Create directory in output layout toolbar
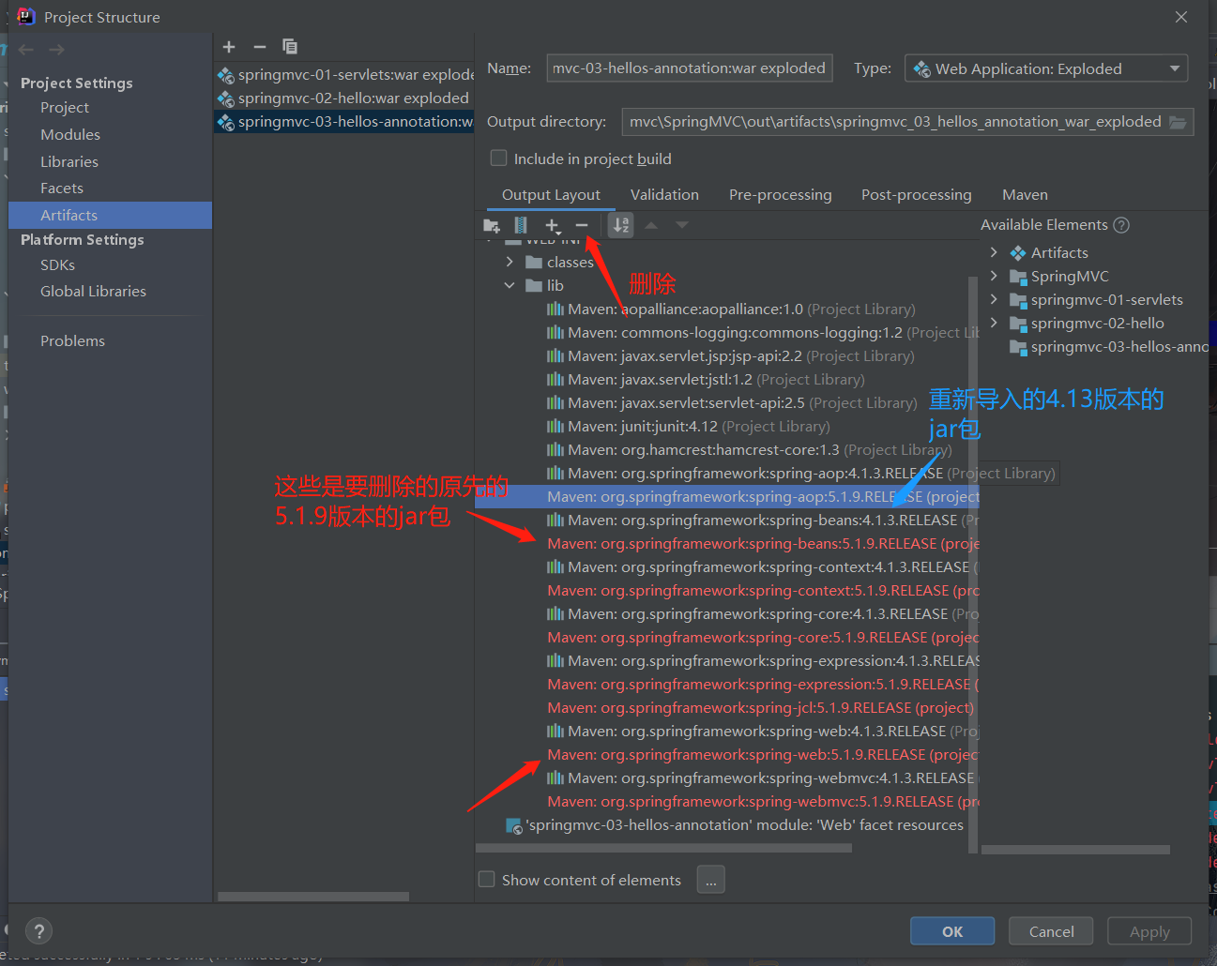Screen dimensions: 1217x966 click(492, 225)
